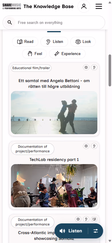The height and width of the screenshot is (243, 112).
Task: Click the ear icon on the TechLab residency card
Action: [x=94, y=146]
